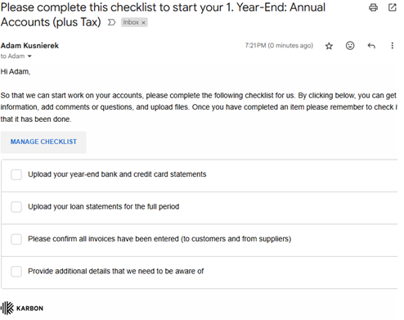Check the loan statements checkbox

click(x=16, y=207)
